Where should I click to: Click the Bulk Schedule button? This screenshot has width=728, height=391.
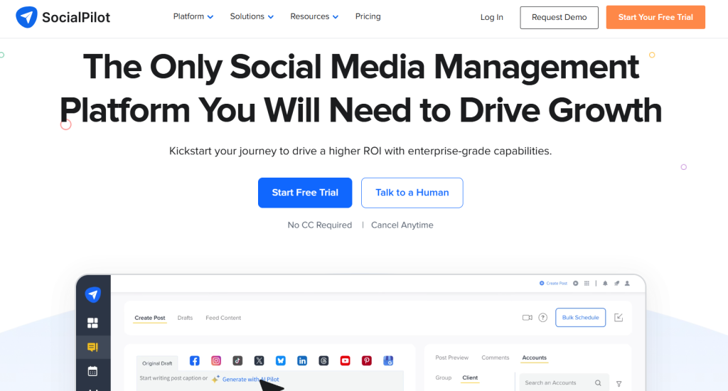tap(580, 318)
